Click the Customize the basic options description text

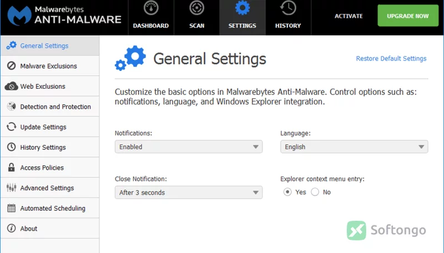(266, 97)
